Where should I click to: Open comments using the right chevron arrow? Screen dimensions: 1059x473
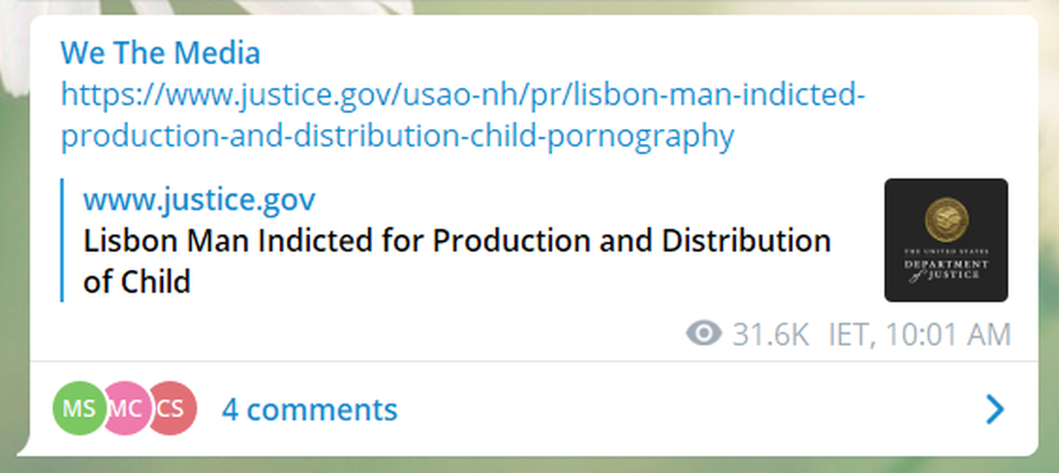(995, 409)
